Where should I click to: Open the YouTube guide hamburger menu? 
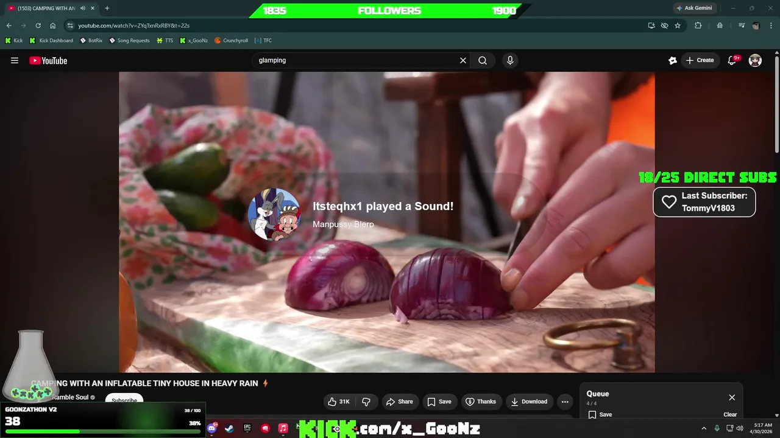(15, 60)
